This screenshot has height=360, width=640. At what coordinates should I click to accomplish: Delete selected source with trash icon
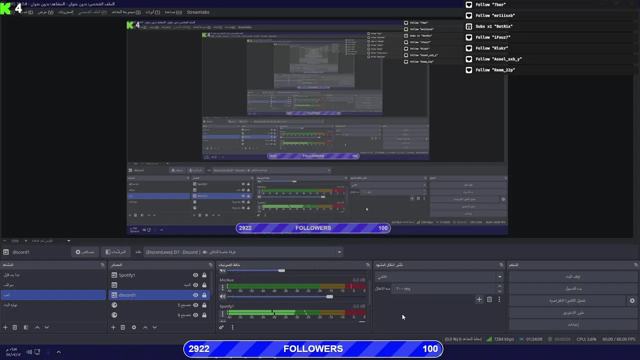123,327
